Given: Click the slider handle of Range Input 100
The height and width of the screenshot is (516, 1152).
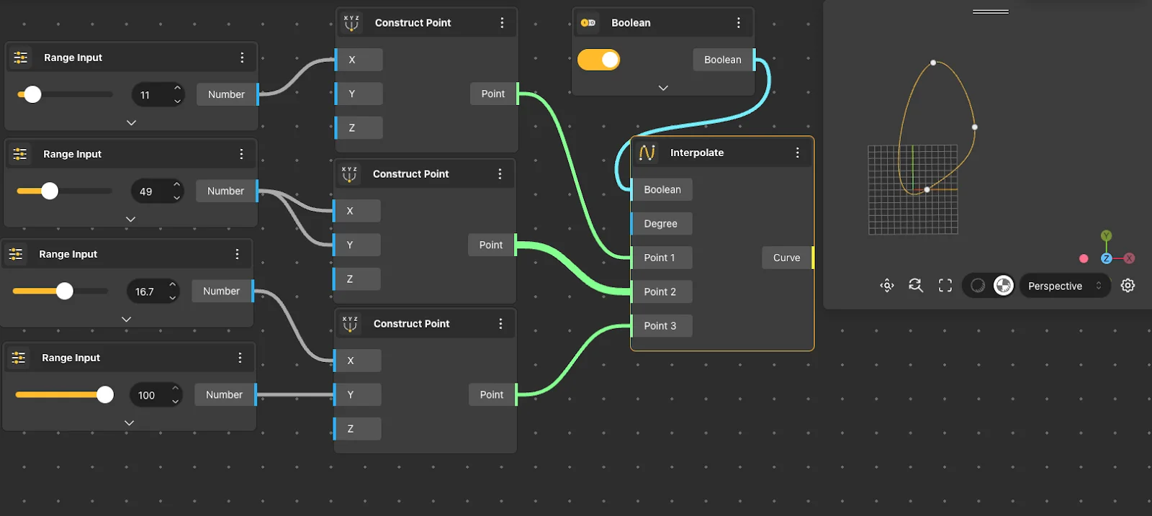Looking at the screenshot, I should pyautogui.click(x=105, y=394).
